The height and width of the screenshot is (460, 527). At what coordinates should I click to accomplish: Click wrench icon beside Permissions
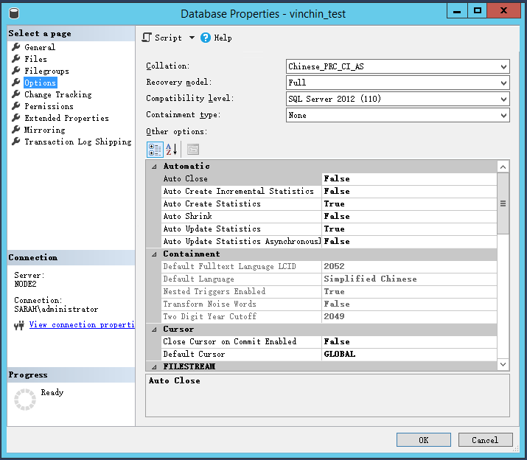coord(15,106)
